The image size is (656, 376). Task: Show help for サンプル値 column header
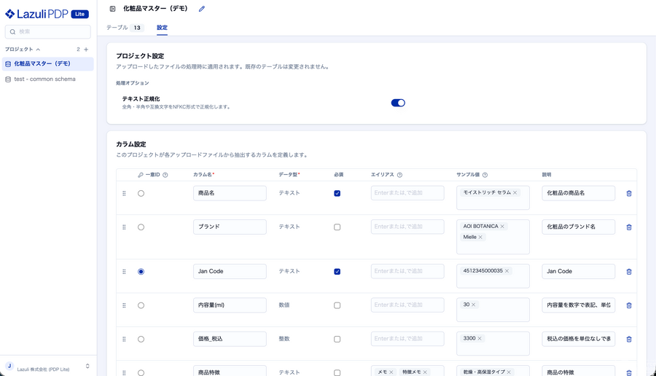pyautogui.click(x=485, y=175)
